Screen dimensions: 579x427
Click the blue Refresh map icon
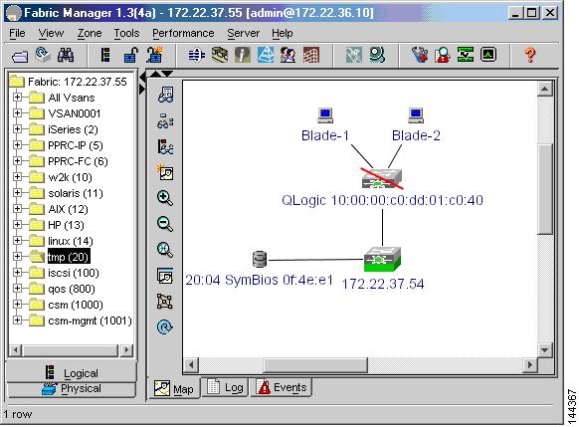click(165, 326)
